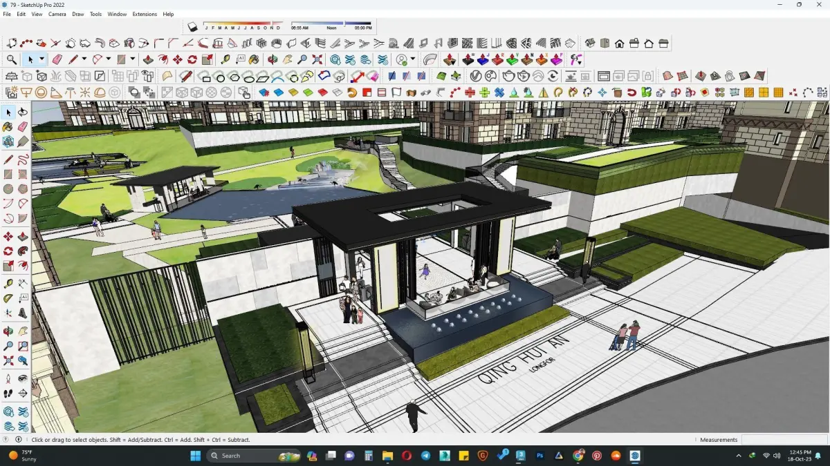Start V-Ray interactive render teapot with play
This screenshot has width=830, height=466.
pos(524,76)
